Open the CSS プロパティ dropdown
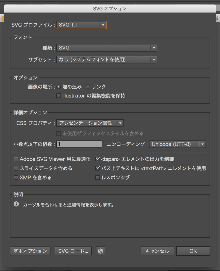This screenshot has height=271, width=220. pyautogui.click(x=90, y=123)
